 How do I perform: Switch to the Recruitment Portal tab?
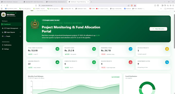tap(56, 2)
